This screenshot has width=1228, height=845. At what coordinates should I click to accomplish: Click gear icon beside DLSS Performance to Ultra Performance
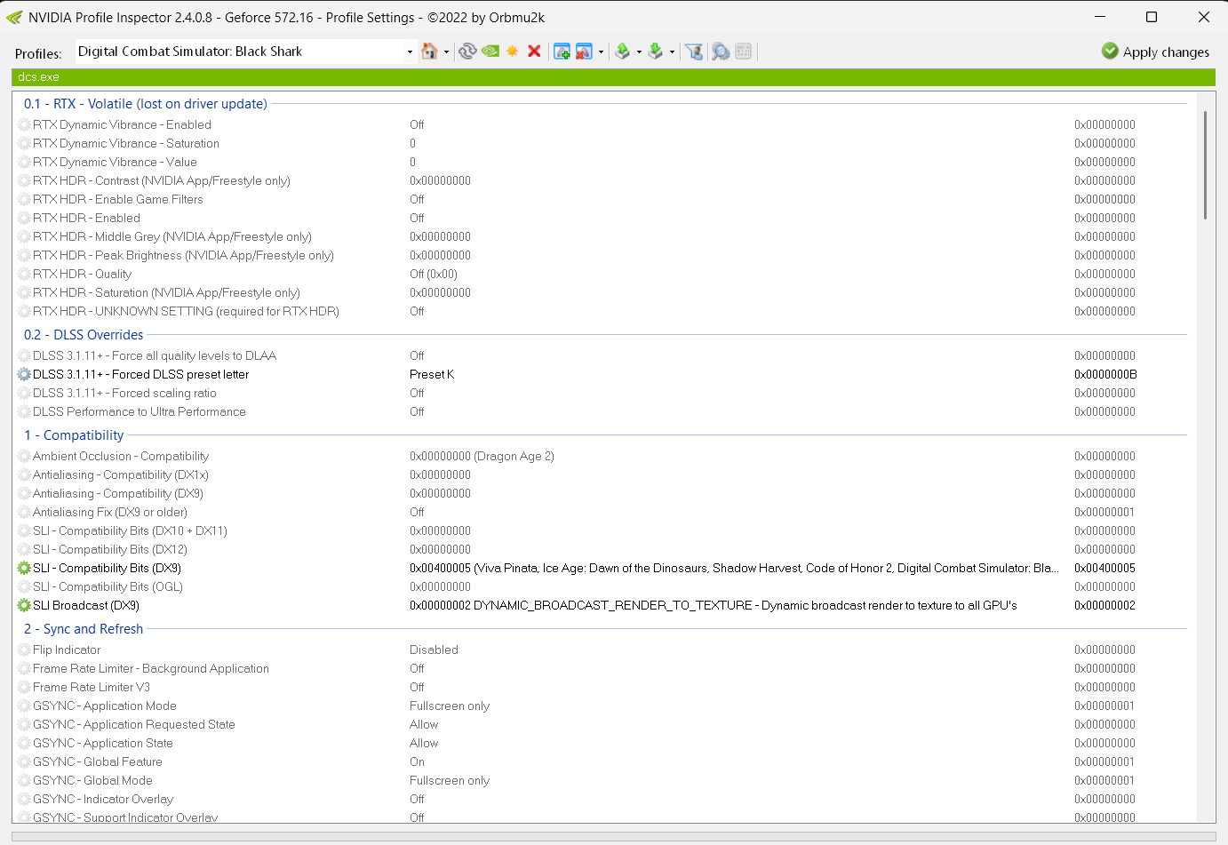pos(24,412)
